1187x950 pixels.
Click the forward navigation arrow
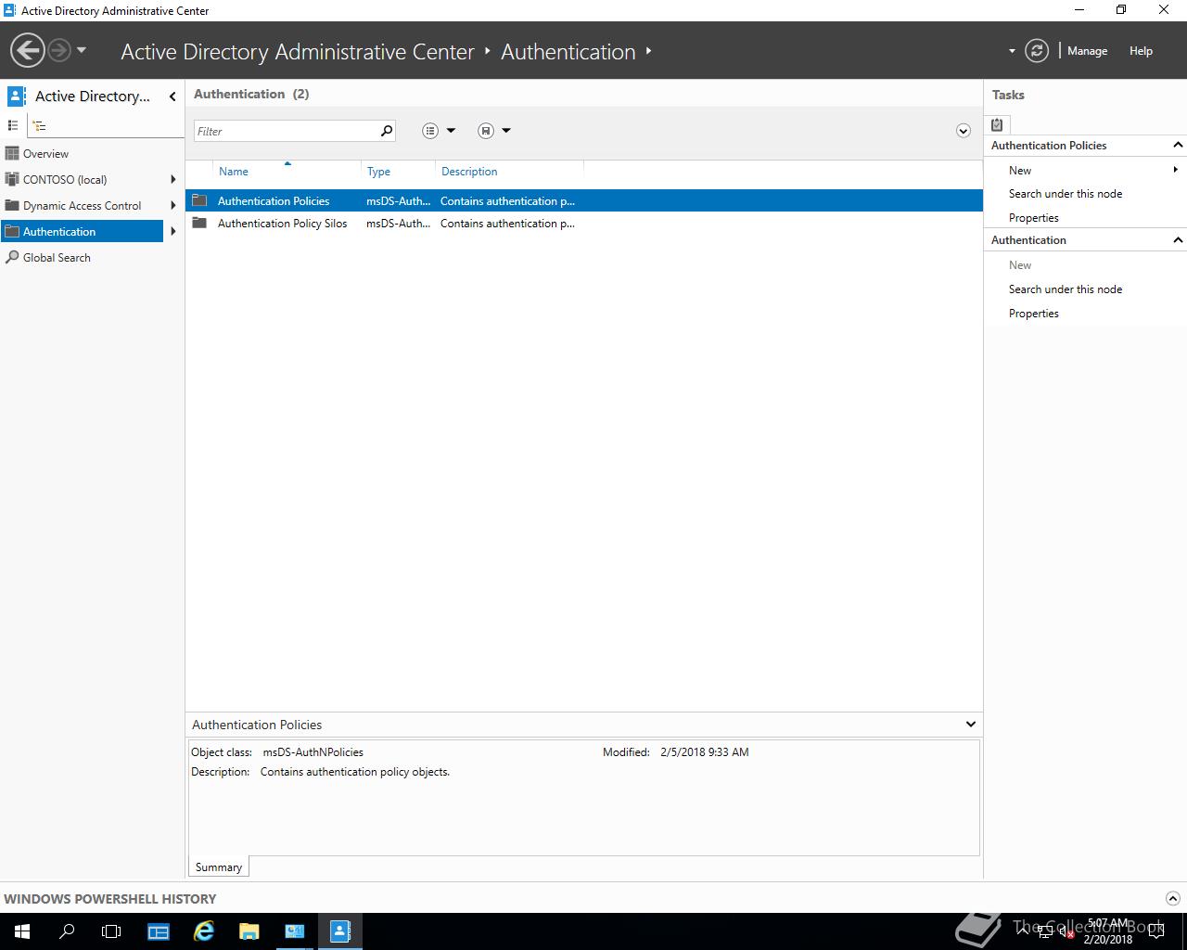point(59,50)
